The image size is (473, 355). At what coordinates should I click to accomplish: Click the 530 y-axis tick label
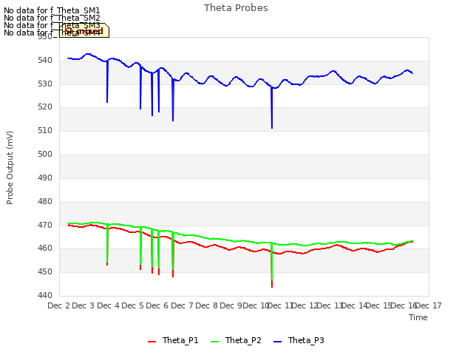[45, 84]
